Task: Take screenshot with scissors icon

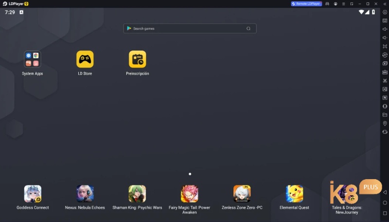Action: (385, 81)
